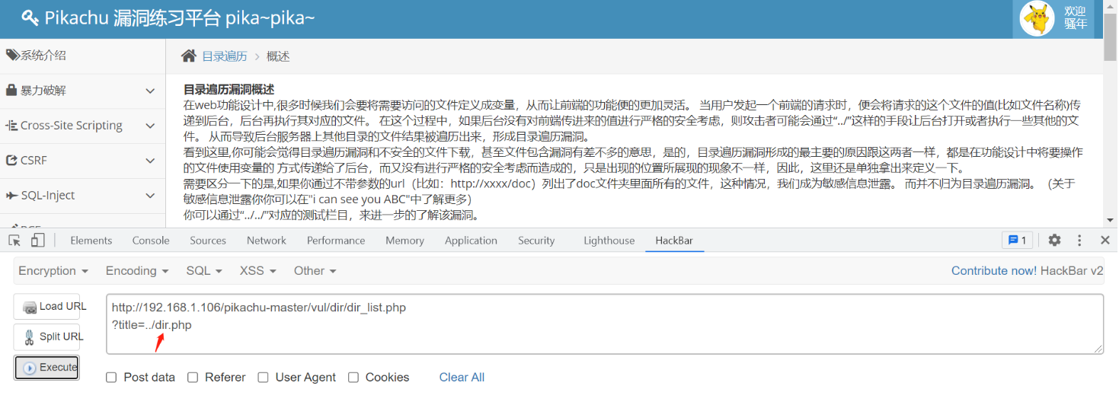Open DevTools more options kebab menu
This screenshot has height=405, width=1119.
click(x=1079, y=241)
